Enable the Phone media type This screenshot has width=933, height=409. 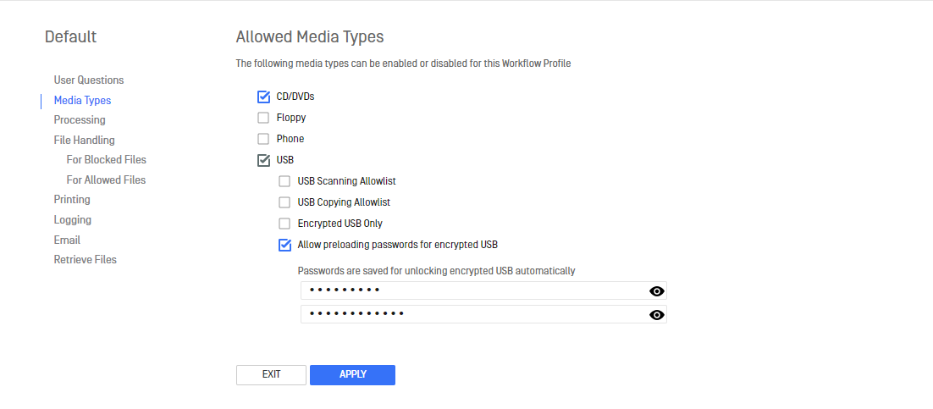tap(263, 139)
